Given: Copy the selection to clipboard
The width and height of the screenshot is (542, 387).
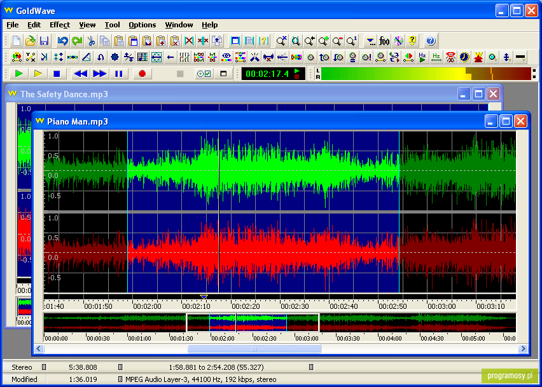Looking at the screenshot, I should [x=105, y=41].
